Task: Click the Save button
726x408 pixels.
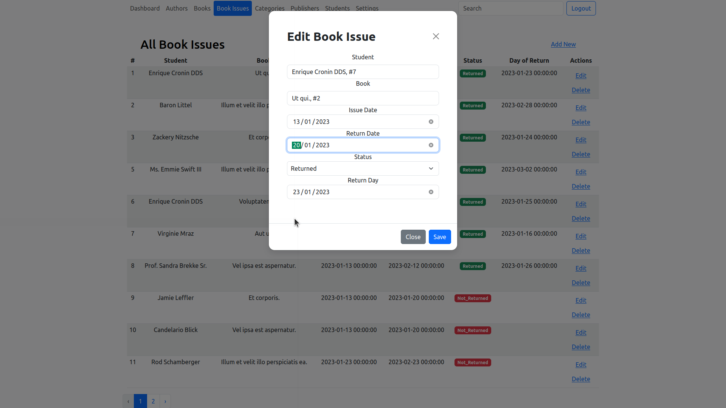Action: [x=439, y=237]
